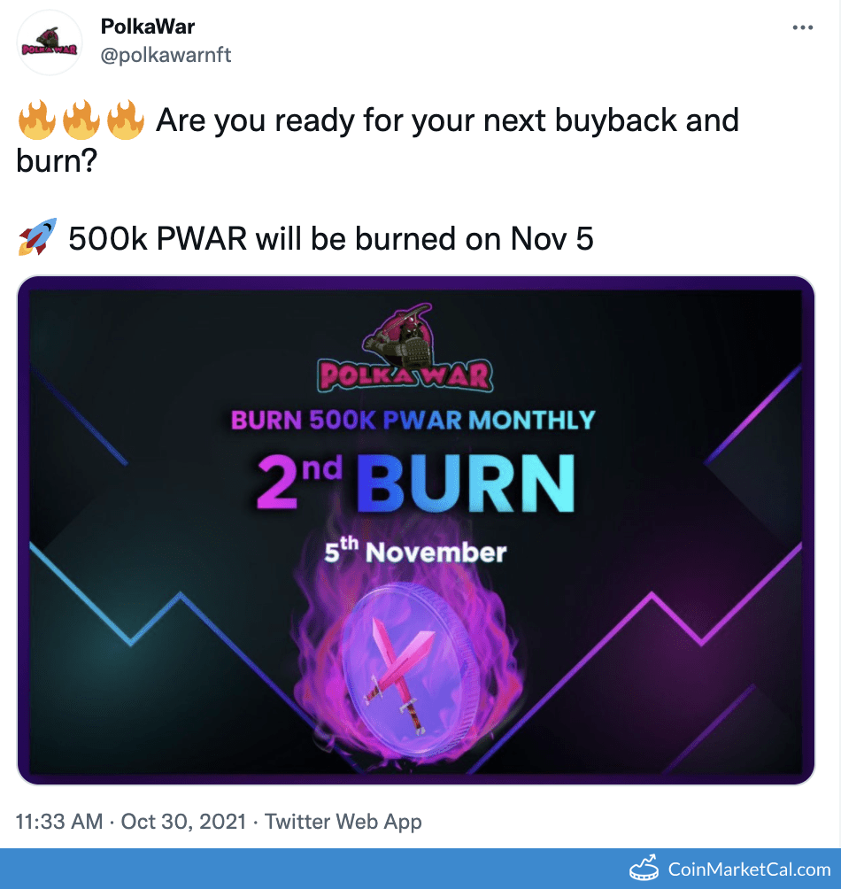Open the PolkaWar profile avatar
This screenshot has height=889, width=841.
click(x=50, y=43)
